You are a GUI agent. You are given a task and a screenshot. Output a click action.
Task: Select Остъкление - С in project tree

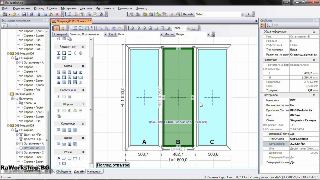tap(34, 152)
